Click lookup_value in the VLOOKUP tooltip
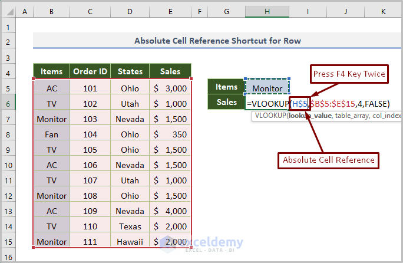Screen dimensions: 403x263 [310, 116]
